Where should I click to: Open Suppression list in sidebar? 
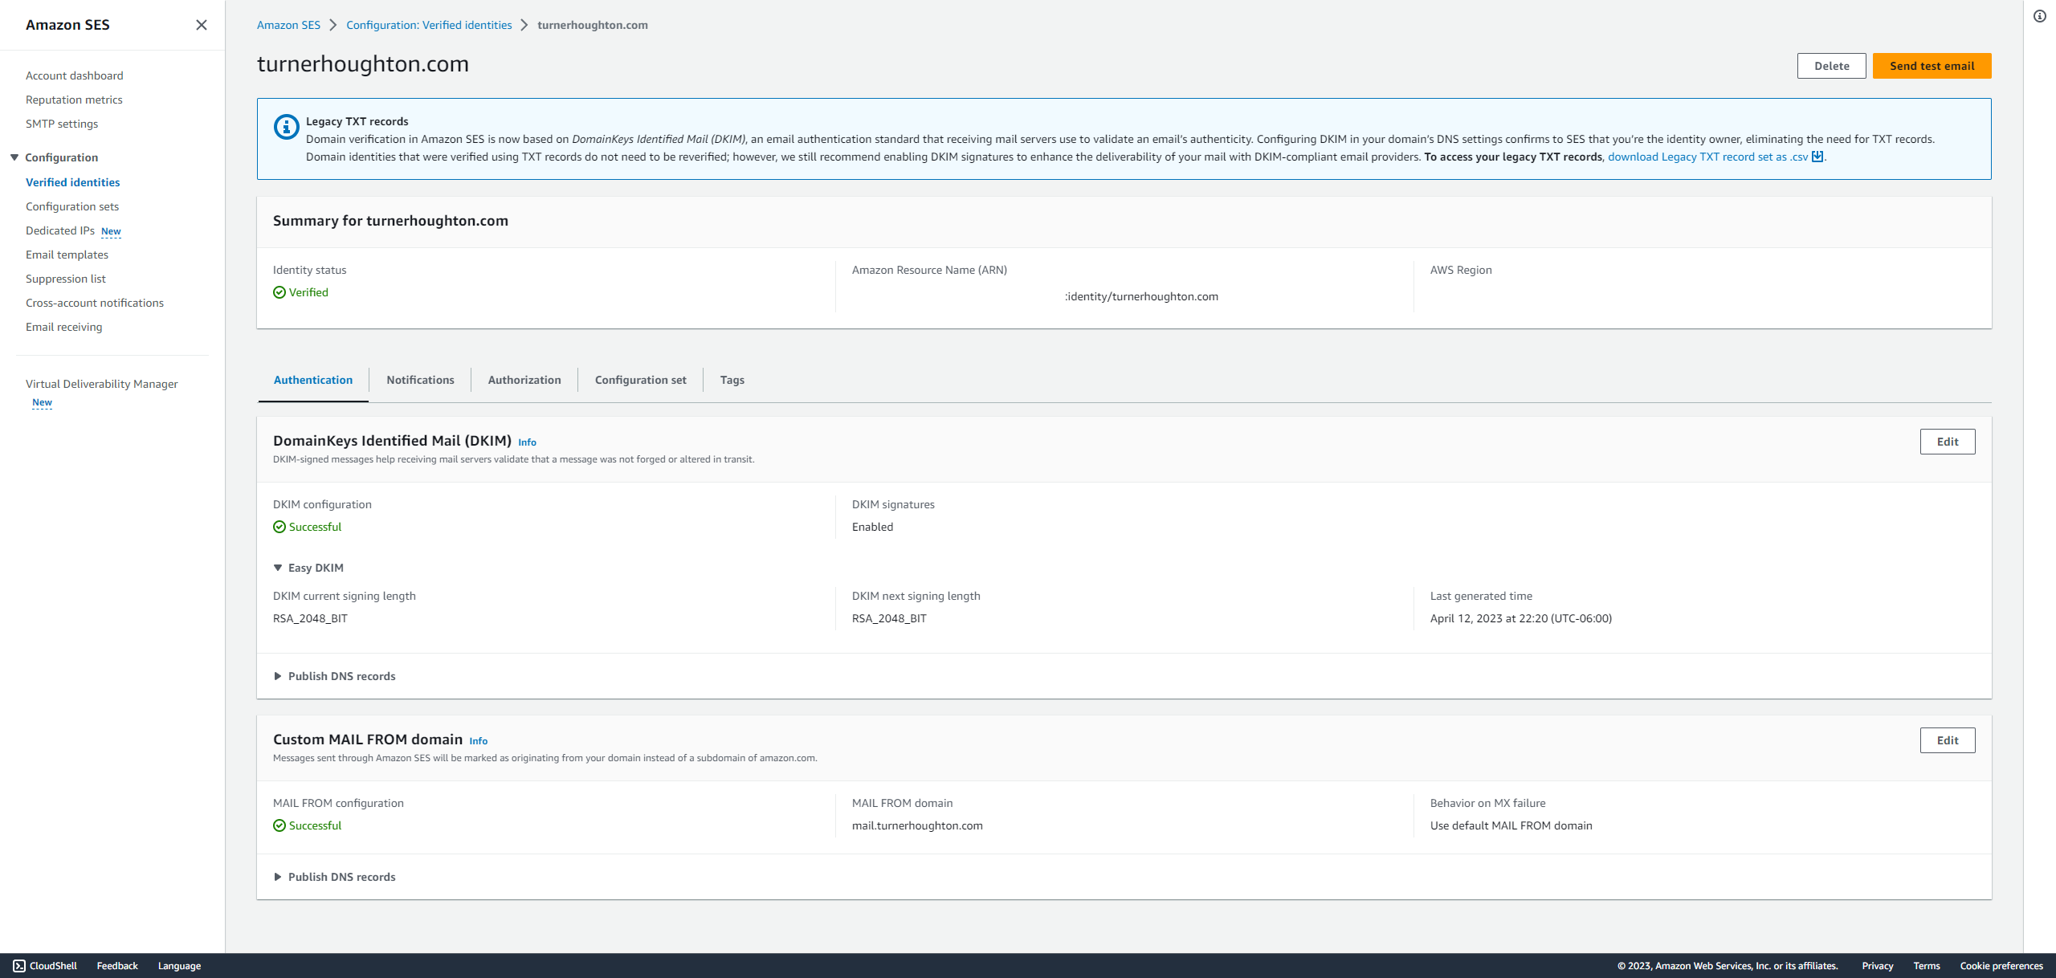click(x=66, y=279)
